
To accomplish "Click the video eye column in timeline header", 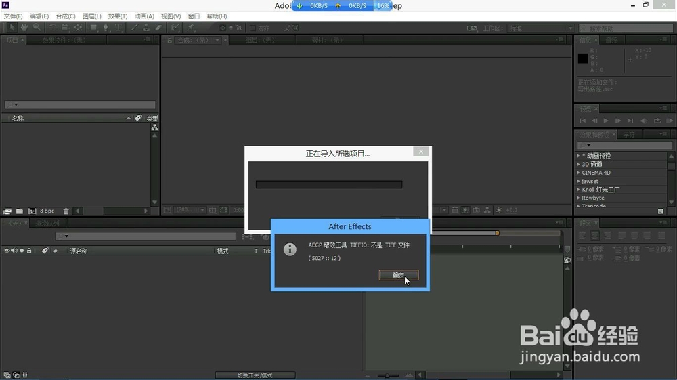I will [x=7, y=251].
